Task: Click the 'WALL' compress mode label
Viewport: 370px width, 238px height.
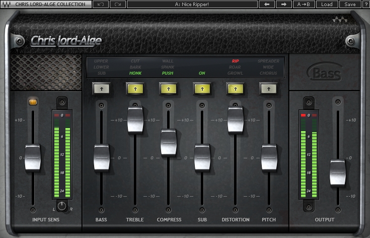Action: [x=168, y=61]
